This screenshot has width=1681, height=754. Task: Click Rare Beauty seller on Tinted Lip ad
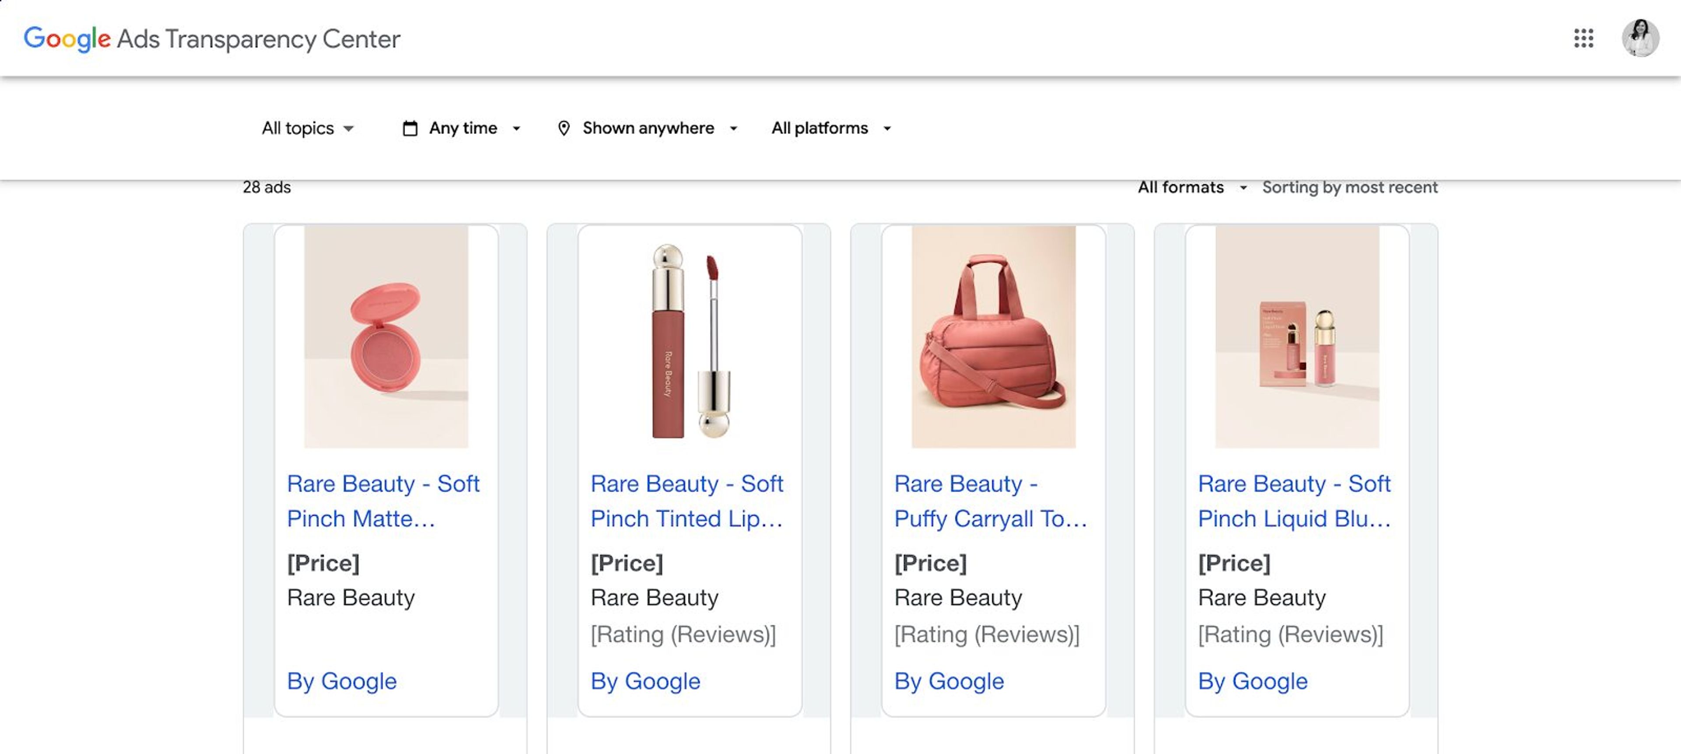click(654, 597)
